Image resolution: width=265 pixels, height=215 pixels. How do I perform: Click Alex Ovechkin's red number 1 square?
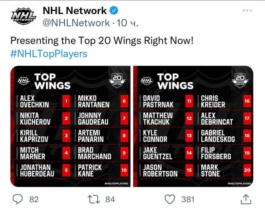[x=67, y=101]
